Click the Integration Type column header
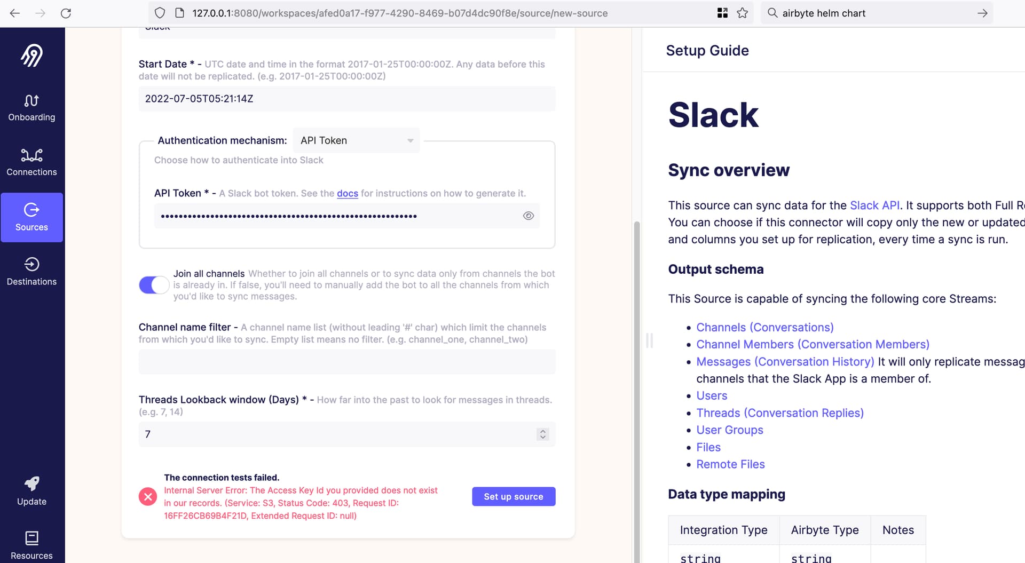This screenshot has width=1025, height=563. [x=723, y=530]
